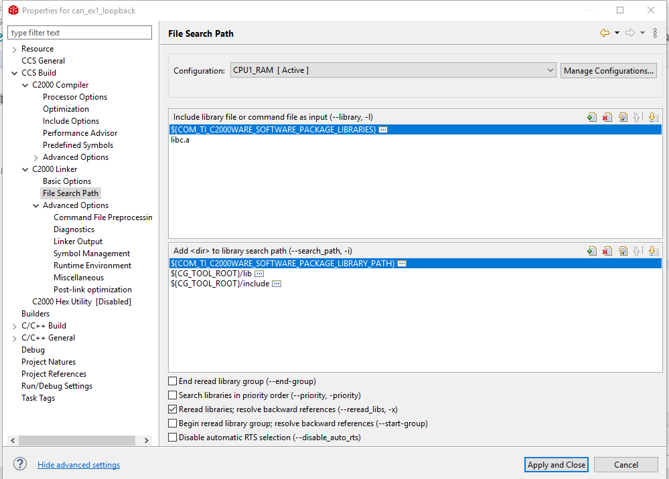The image size is (669, 479).
Task: Move --search_path entry down
Action: click(653, 251)
